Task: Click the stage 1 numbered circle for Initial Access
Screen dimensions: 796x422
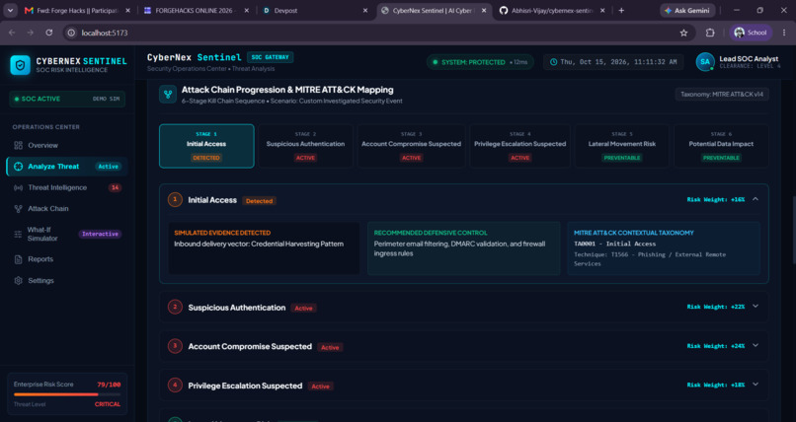Action: click(x=175, y=200)
